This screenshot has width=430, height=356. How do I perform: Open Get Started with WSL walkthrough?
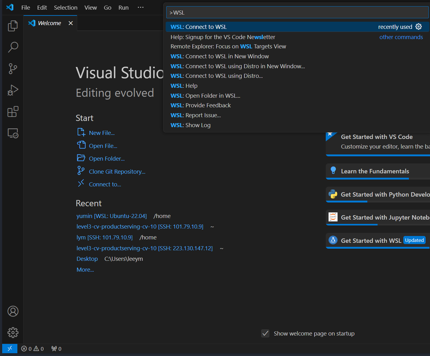click(378, 241)
